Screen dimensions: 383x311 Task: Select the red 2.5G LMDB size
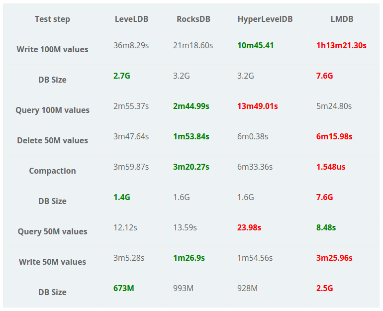(325, 288)
